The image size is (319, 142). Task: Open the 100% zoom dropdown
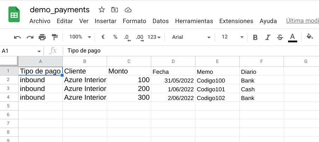click(x=80, y=37)
